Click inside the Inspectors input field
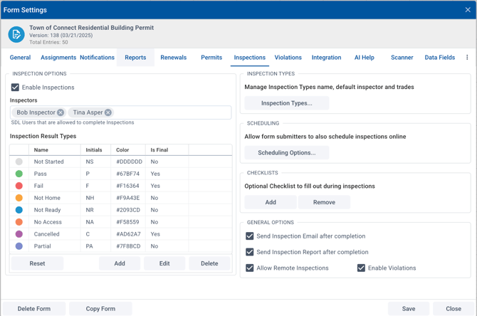The width and height of the screenshot is (477, 316). [171, 112]
